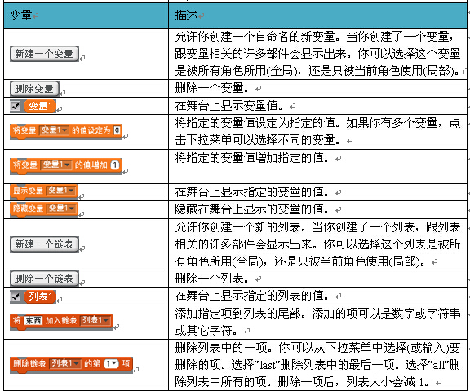Click the 删除变量 button
The width and height of the screenshot is (470, 391).
point(34,89)
